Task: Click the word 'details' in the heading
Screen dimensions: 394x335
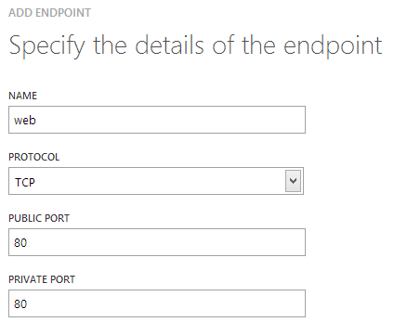Action: 169,45
